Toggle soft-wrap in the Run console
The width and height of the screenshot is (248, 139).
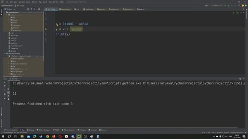coord(9,89)
